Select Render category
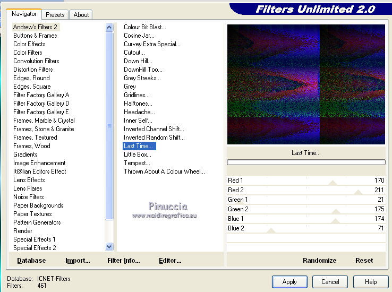 tap(23, 231)
